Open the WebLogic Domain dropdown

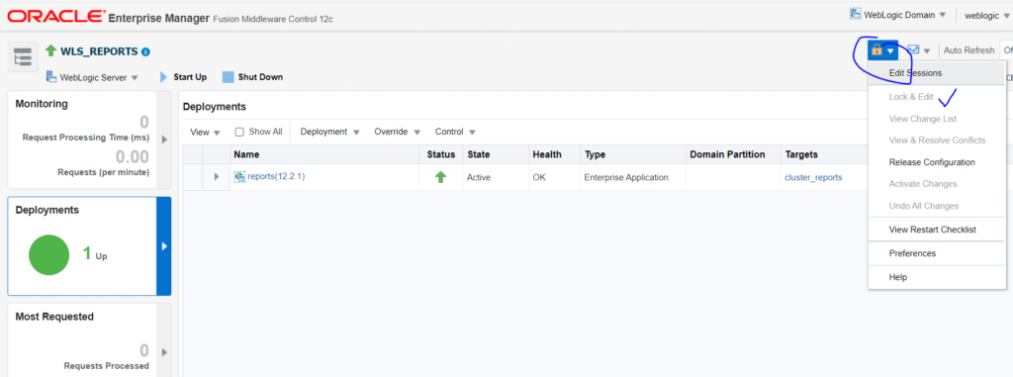pyautogui.click(x=898, y=14)
